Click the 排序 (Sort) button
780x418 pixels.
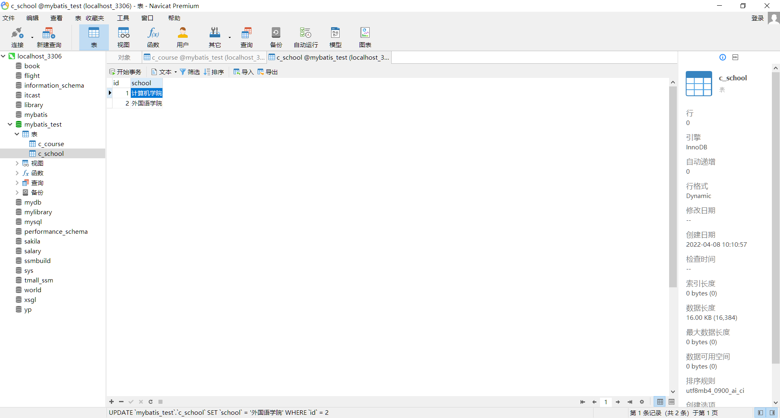214,72
